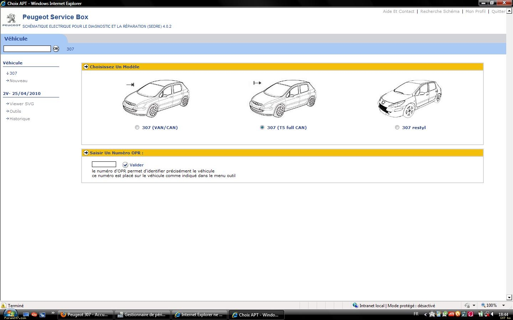
Task: Click the music note tray icon
Action: 464,314
